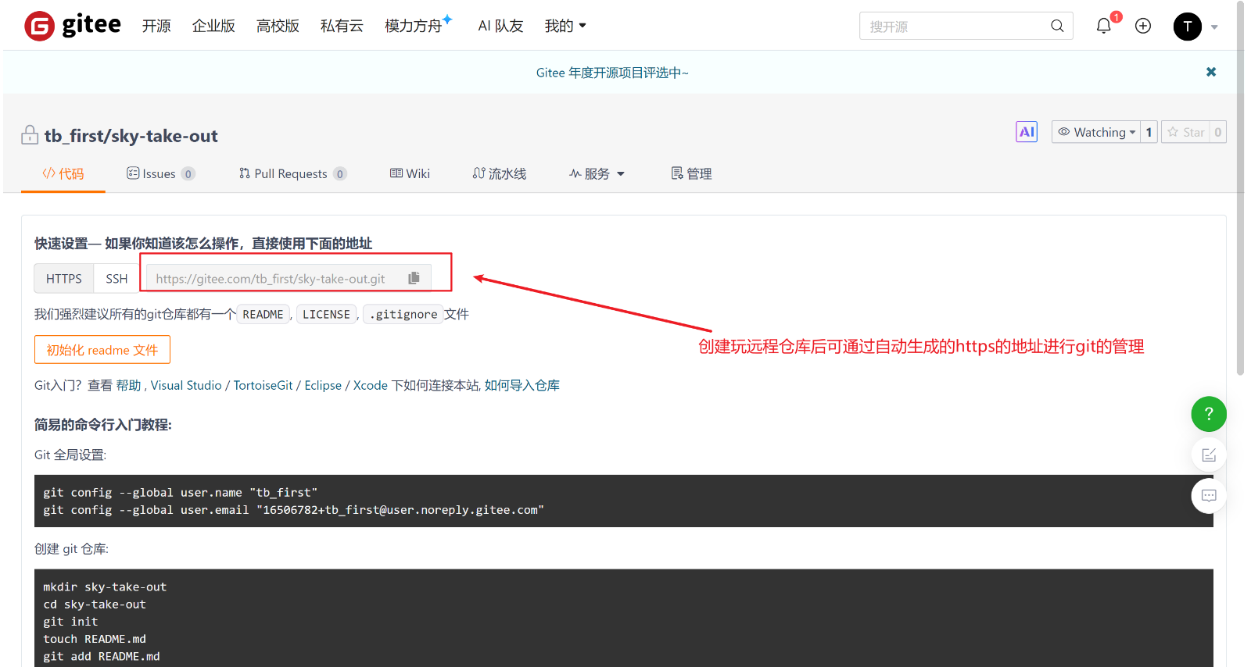Select the SSH protocol button

coord(116,279)
